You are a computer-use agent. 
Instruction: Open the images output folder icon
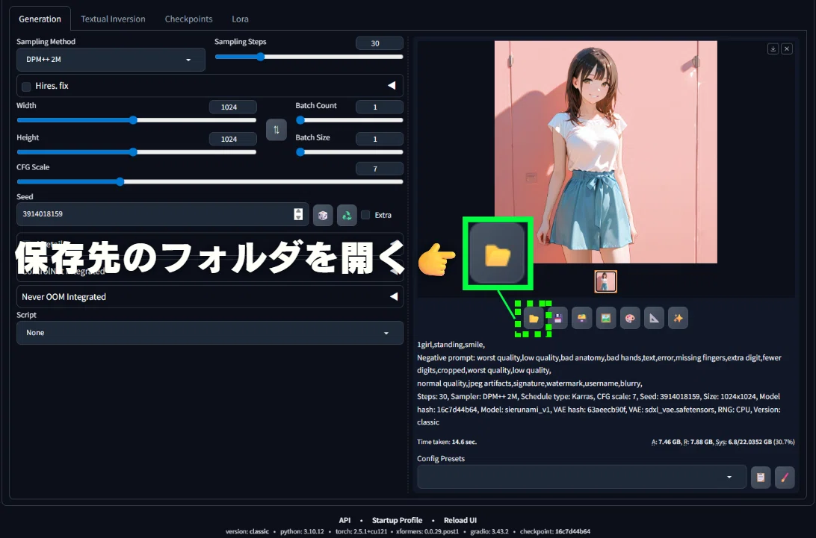pyautogui.click(x=534, y=318)
